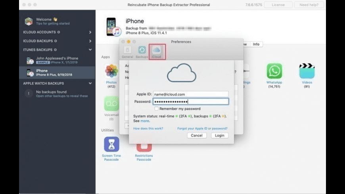Expand the iCloud Accounts section
Viewport: 345px width, 194px height.
[x=90, y=32]
